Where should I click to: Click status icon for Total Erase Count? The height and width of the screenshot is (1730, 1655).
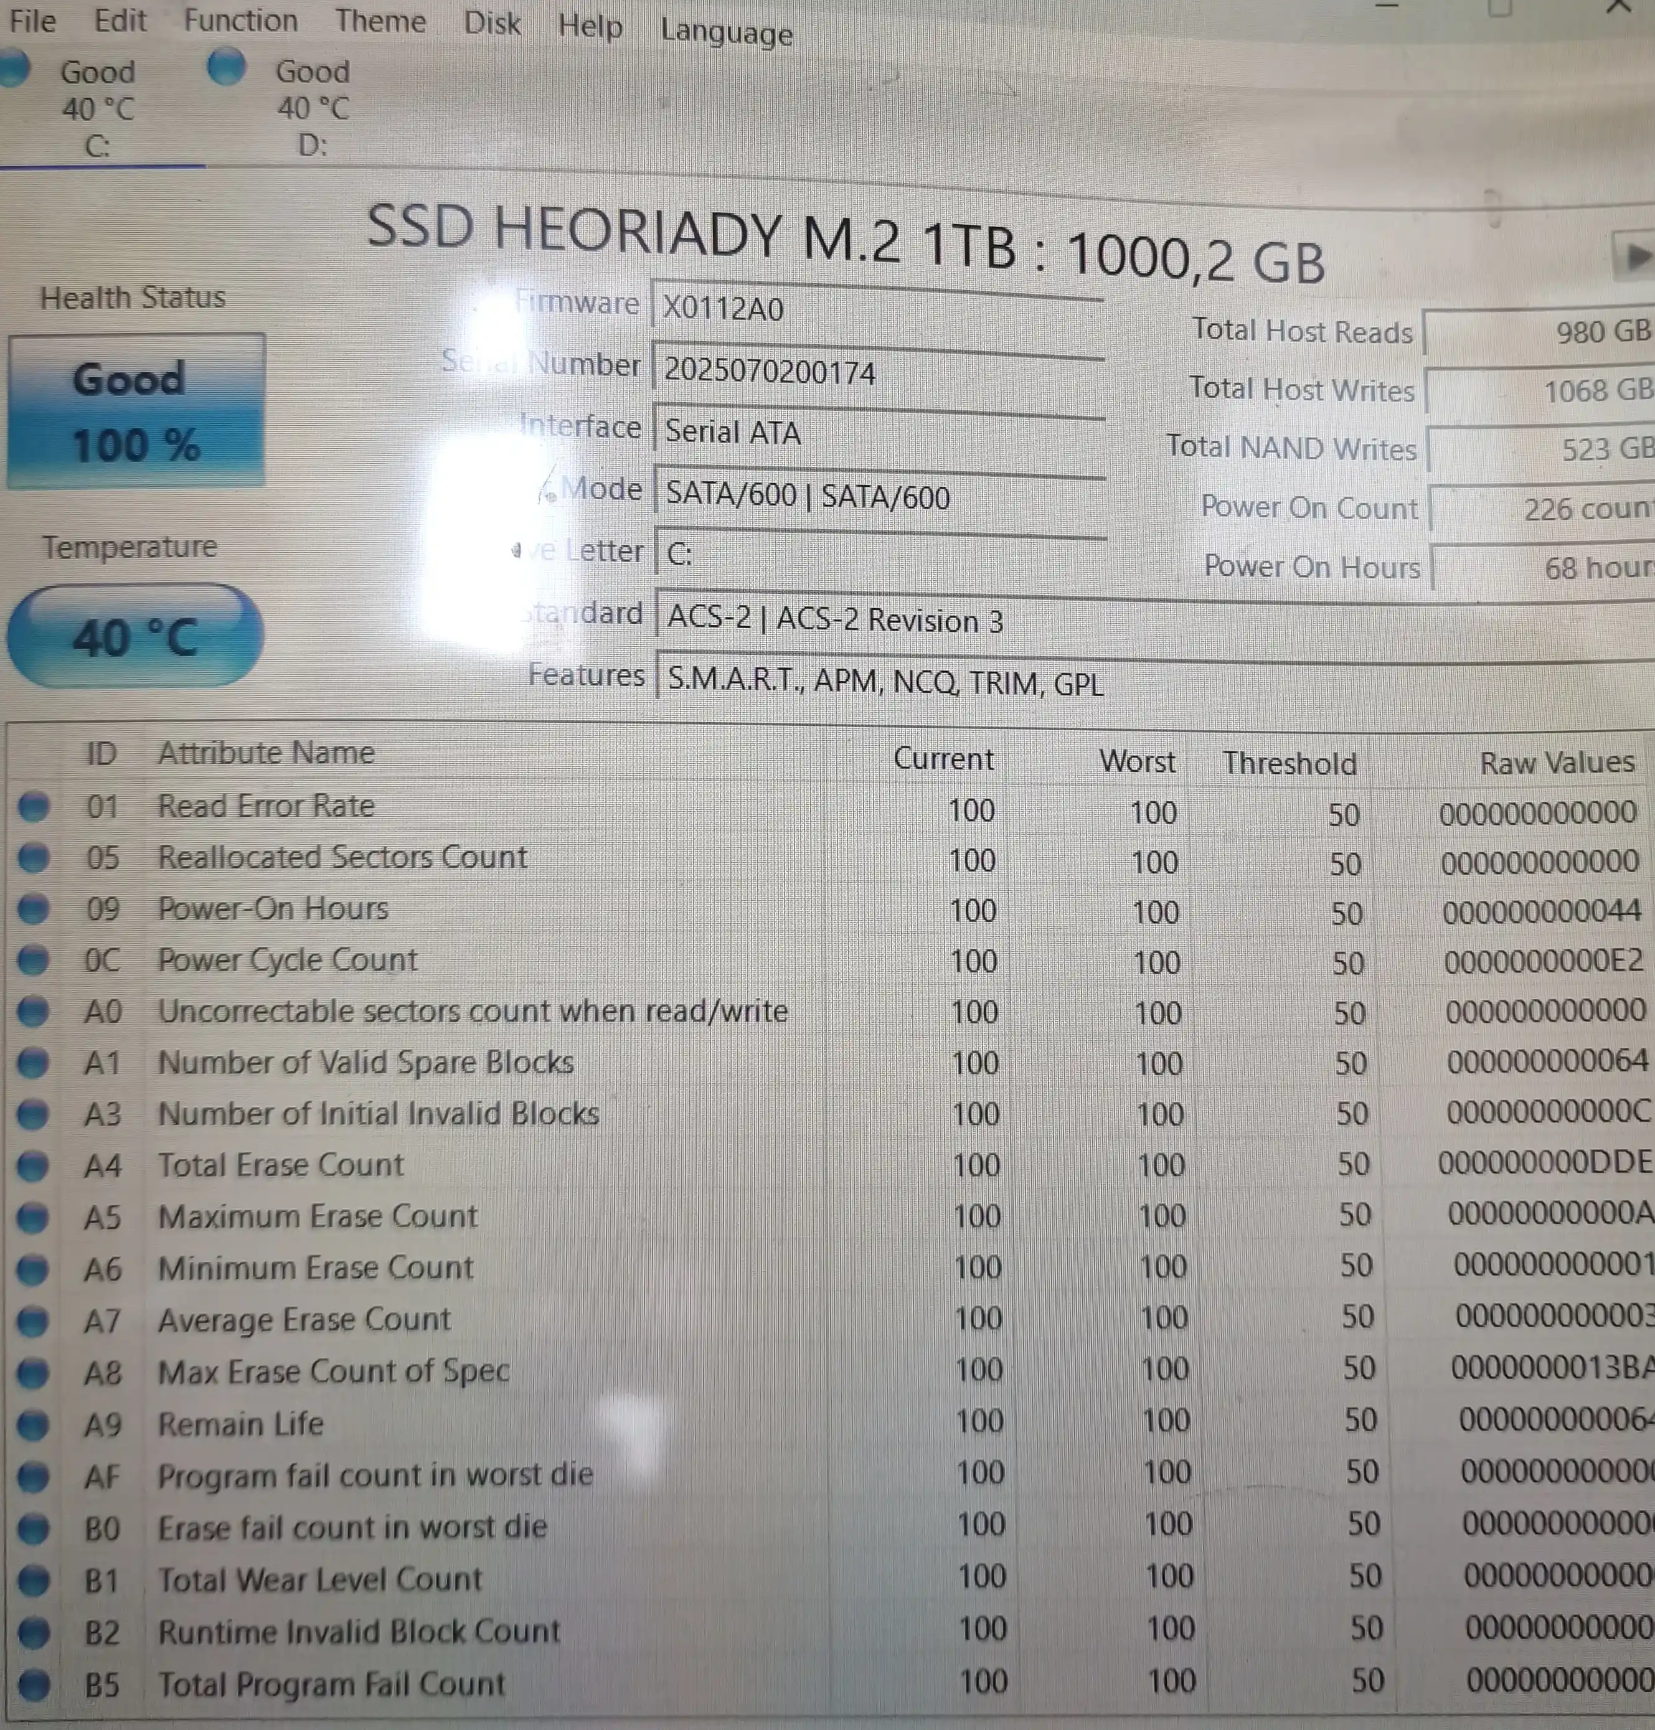click(34, 1165)
